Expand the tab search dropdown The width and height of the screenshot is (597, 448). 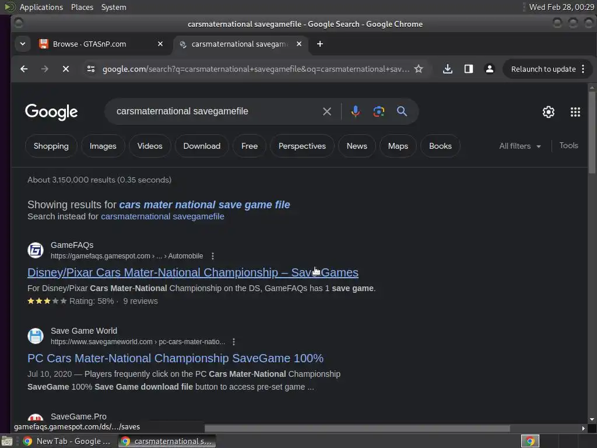pyautogui.click(x=23, y=44)
